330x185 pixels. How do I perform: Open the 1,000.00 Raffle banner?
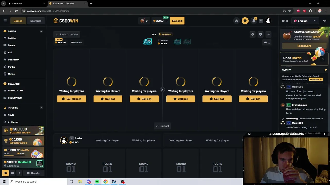(23, 152)
